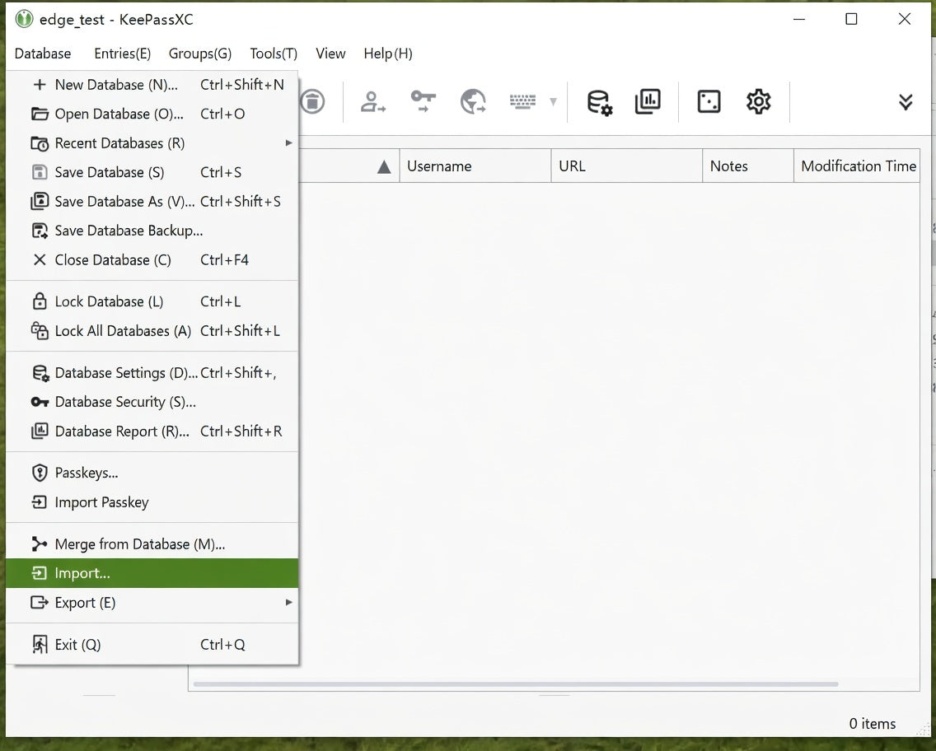Open the Help menu in menu bar

pos(388,54)
